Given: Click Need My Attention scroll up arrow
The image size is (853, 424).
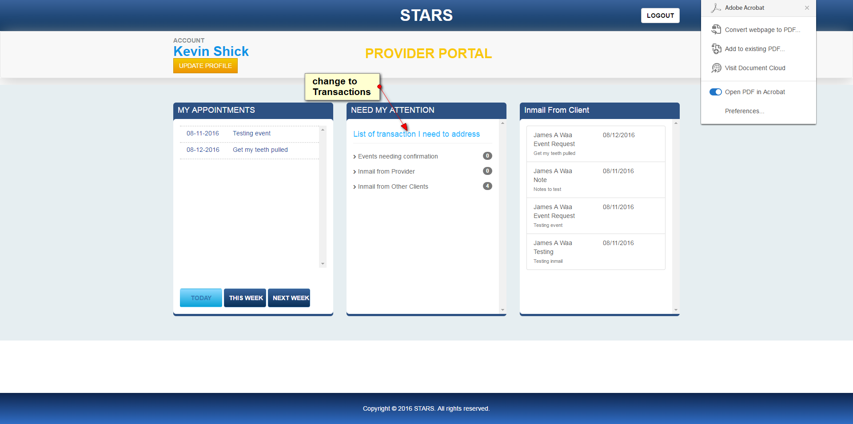Looking at the screenshot, I should pyautogui.click(x=502, y=123).
